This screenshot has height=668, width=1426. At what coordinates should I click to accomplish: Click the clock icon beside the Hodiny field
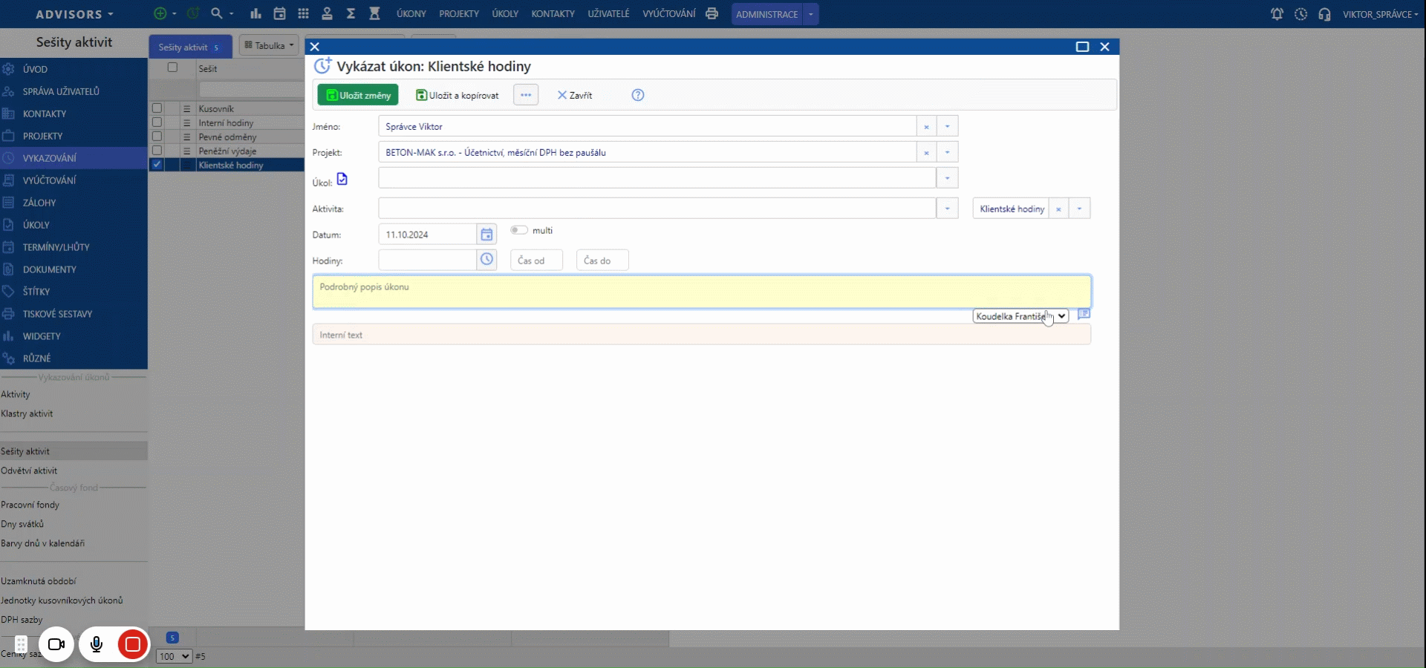(x=486, y=260)
